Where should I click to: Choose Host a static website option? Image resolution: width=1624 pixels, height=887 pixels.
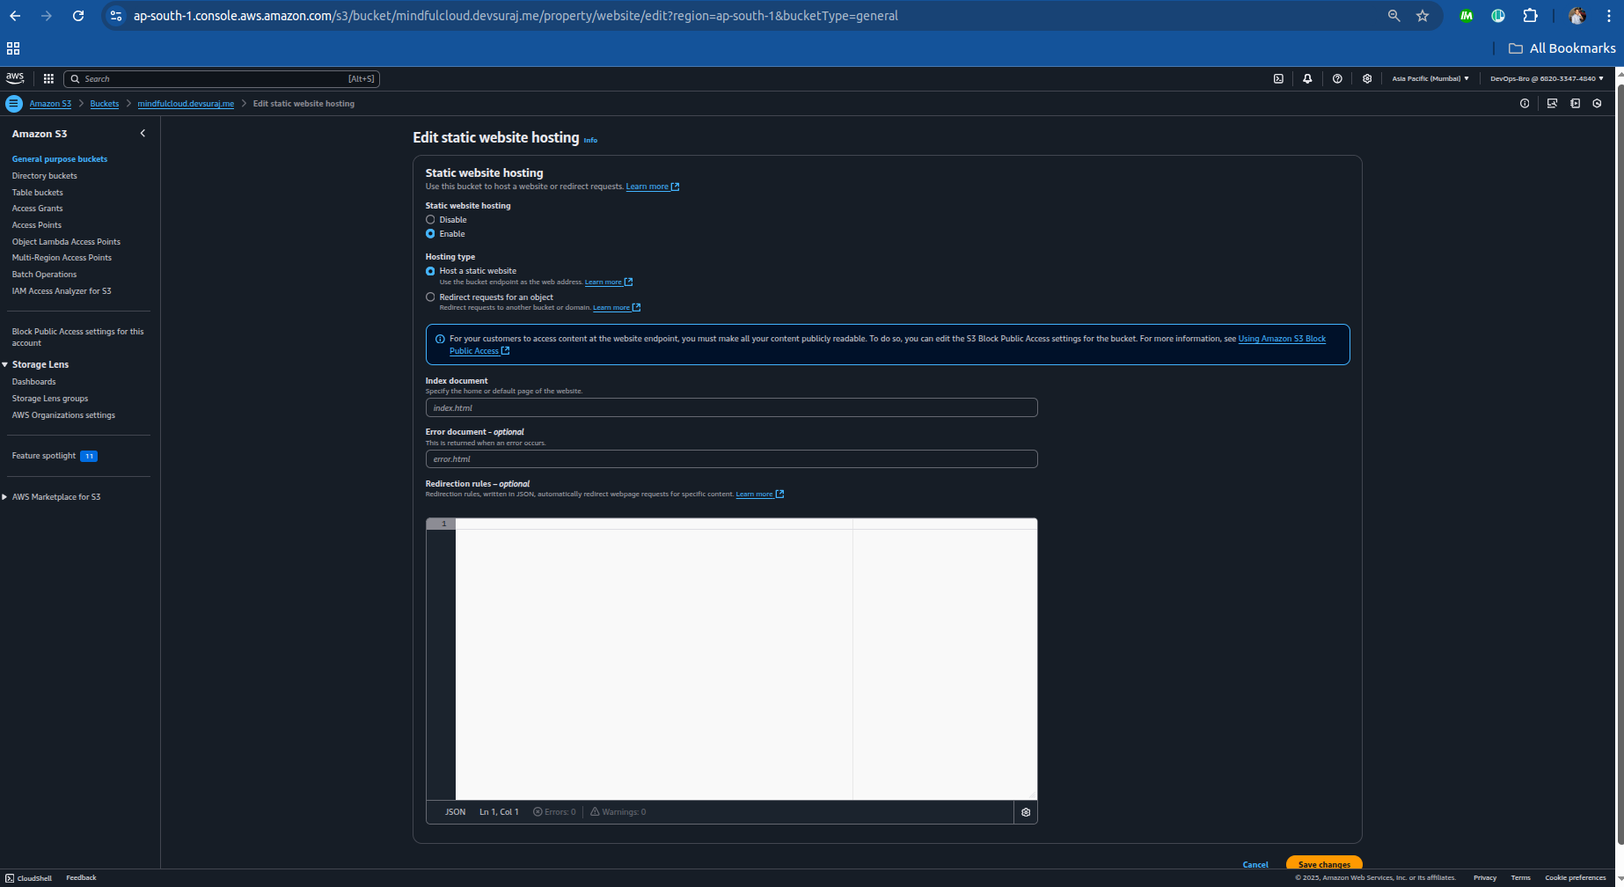click(430, 271)
